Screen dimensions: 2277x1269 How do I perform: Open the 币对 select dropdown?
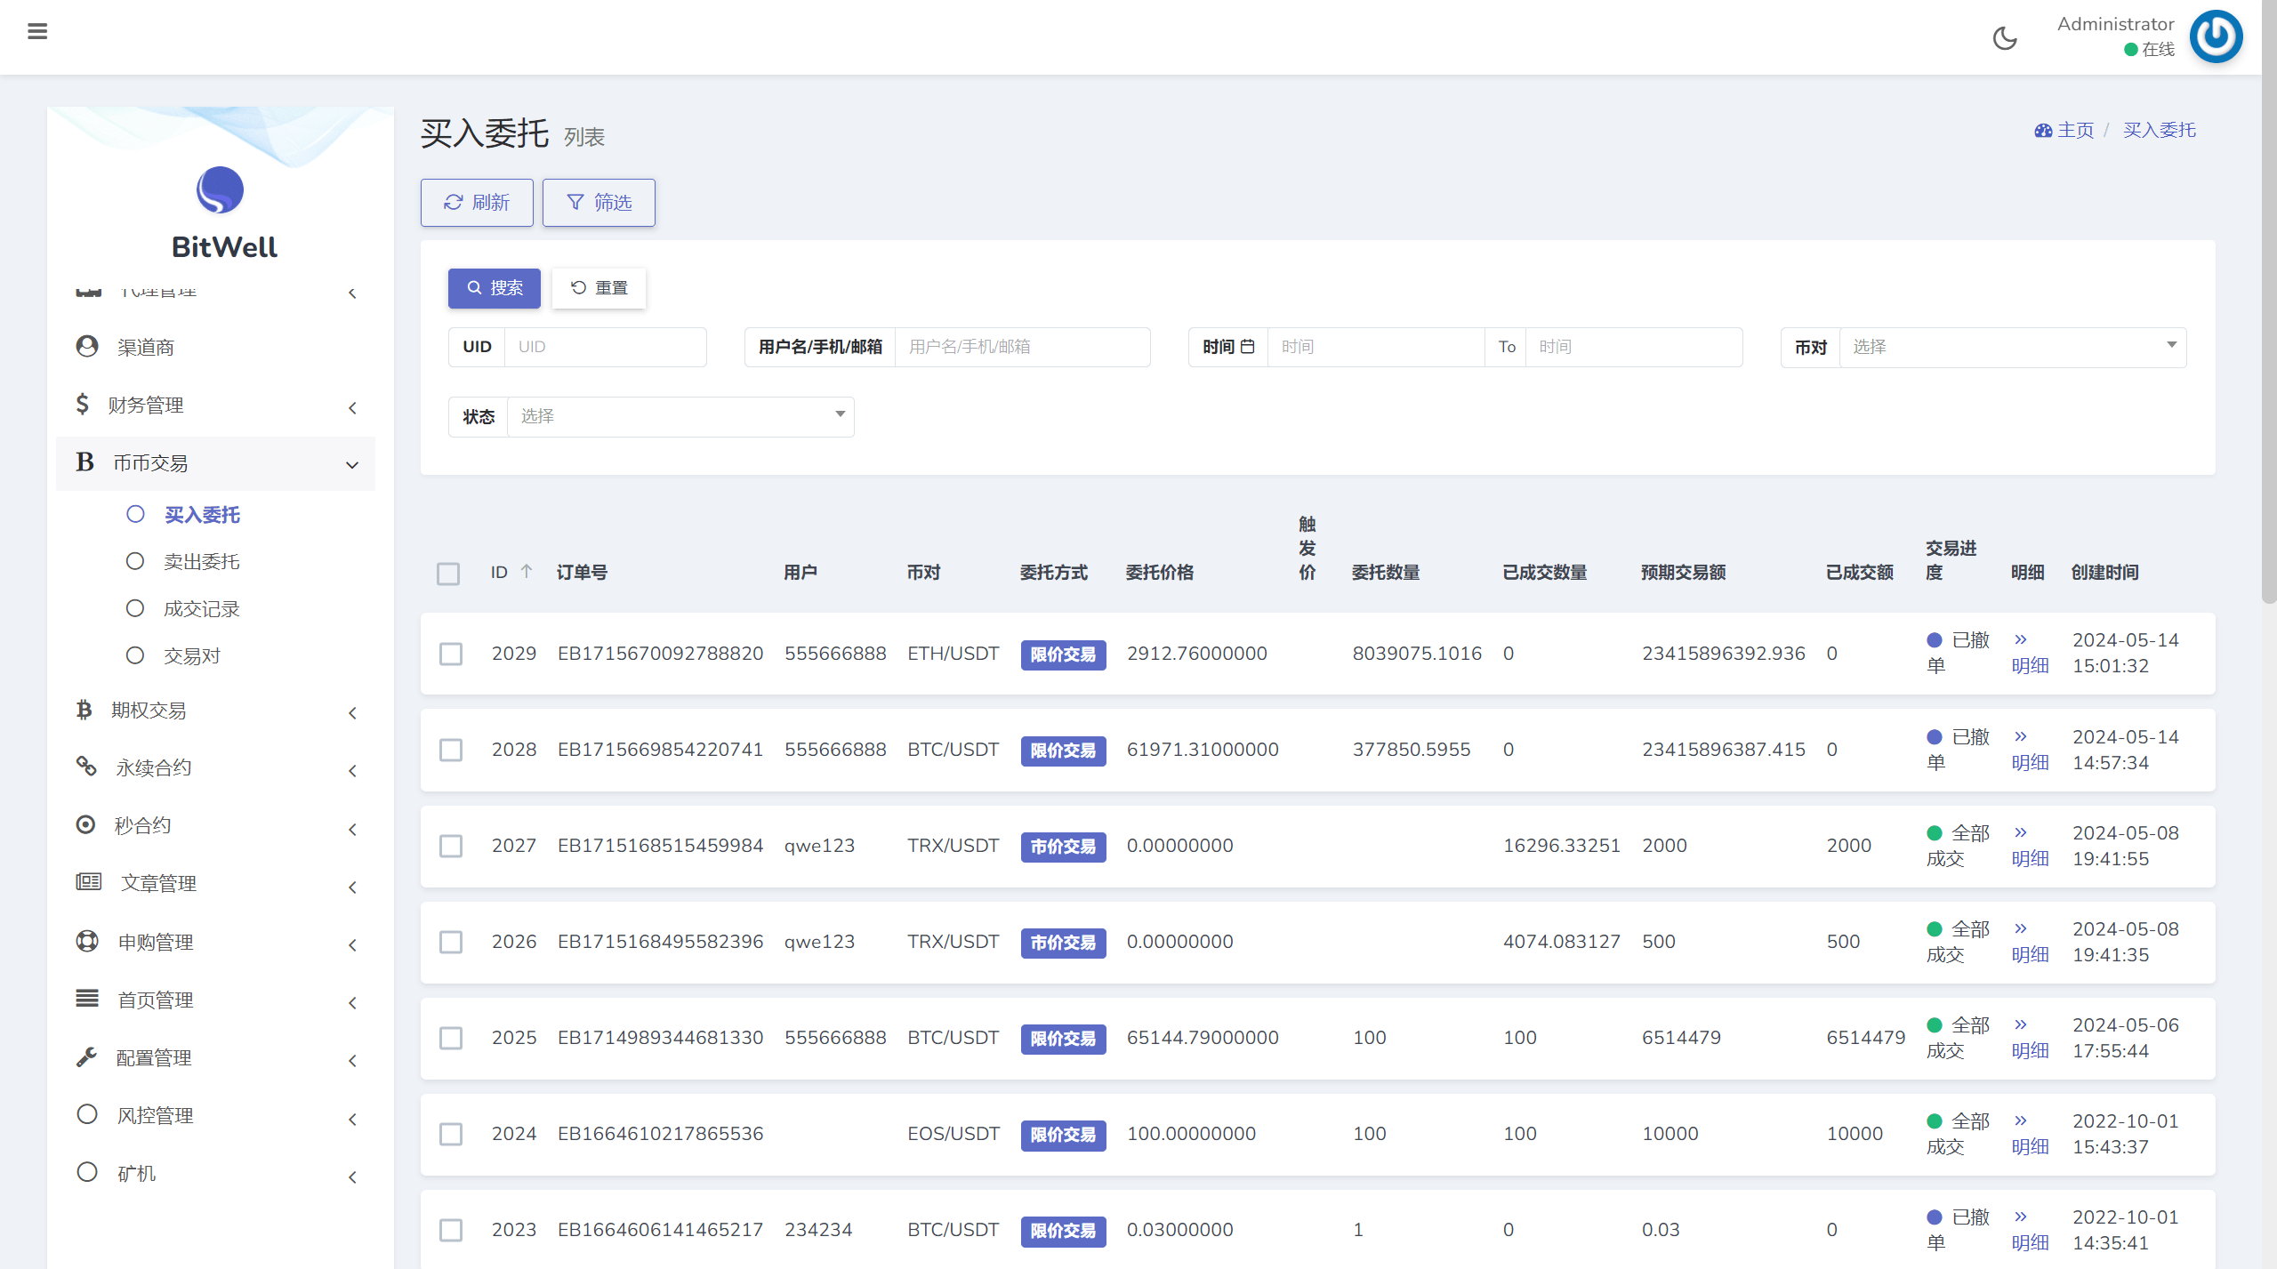pyautogui.click(x=2012, y=347)
